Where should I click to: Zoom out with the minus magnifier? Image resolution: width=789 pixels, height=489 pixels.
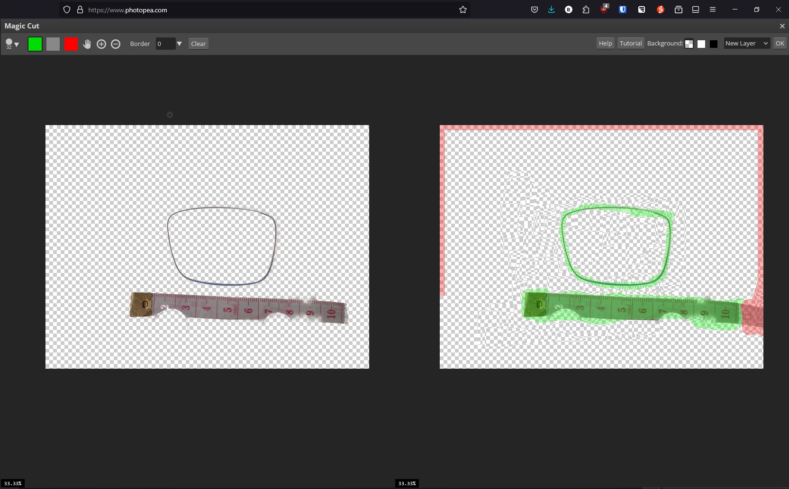click(x=116, y=44)
